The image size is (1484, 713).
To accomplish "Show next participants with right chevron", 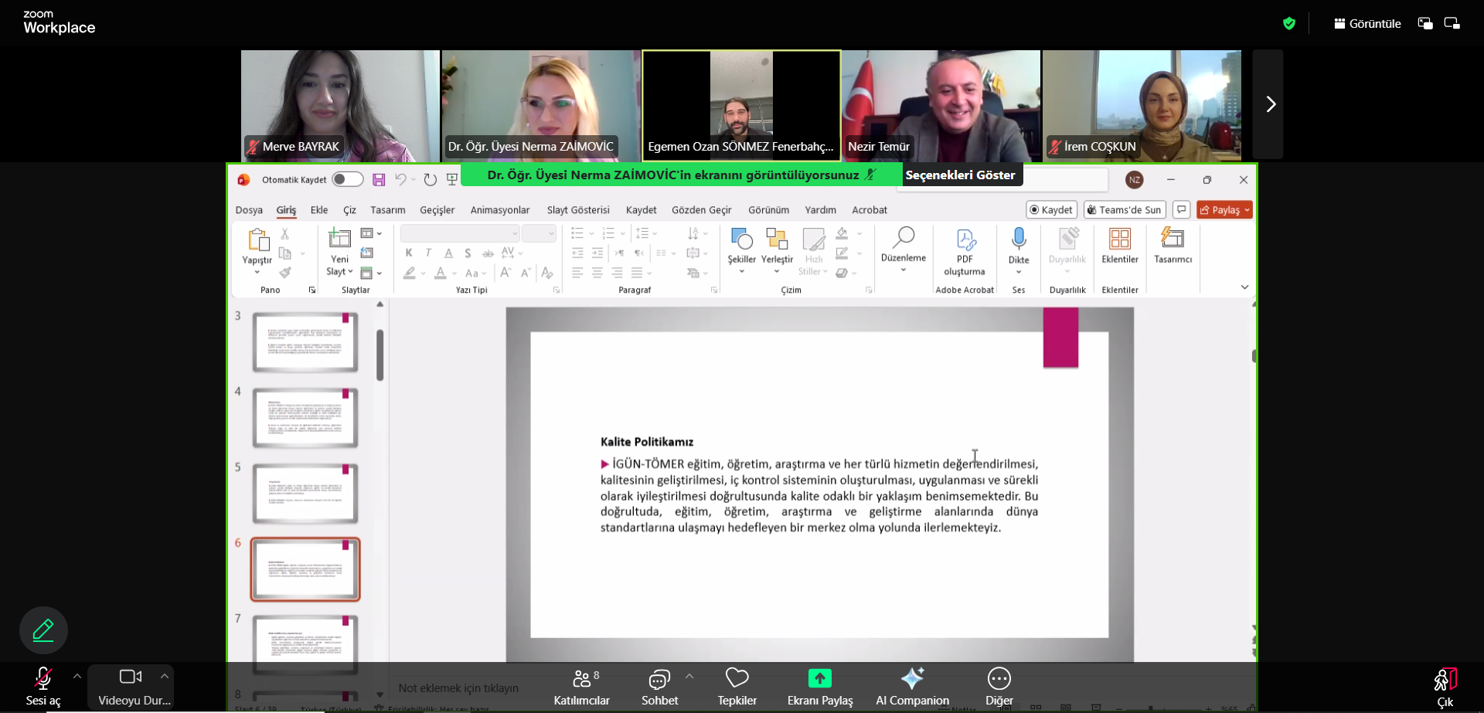I will [1270, 104].
